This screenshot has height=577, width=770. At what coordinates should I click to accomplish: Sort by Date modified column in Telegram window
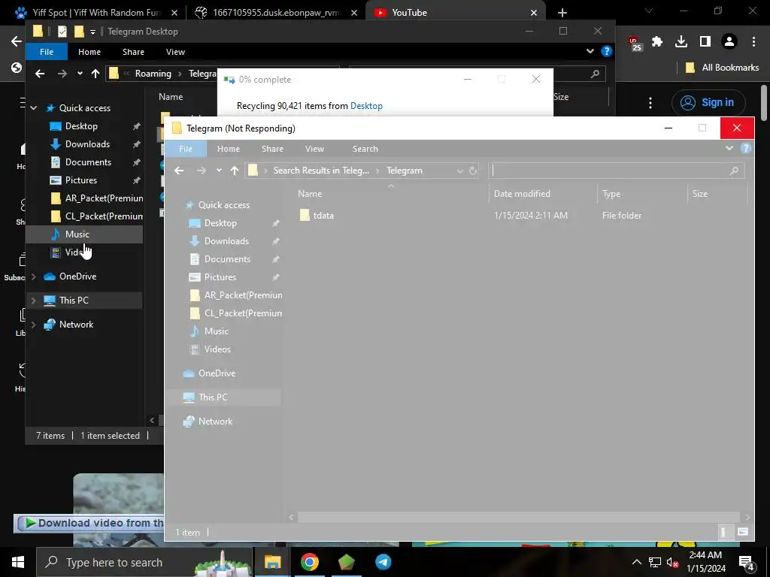coord(522,194)
